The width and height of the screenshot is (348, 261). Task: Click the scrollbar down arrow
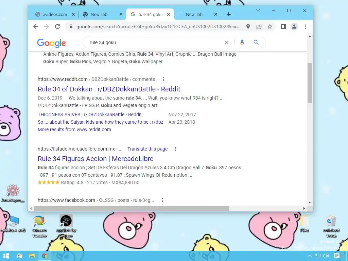pyautogui.click(x=310, y=203)
